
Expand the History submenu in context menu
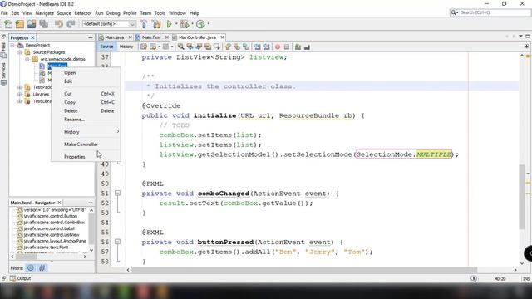tap(86, 132)
